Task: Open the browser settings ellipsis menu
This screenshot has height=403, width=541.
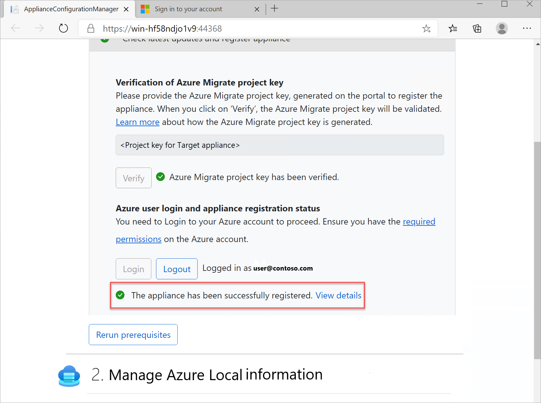Action: 527,28
